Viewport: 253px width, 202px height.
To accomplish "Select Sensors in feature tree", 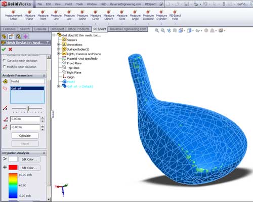I will click(70, 40).
